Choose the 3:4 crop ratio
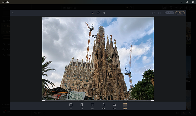196x116 pixels. pyautogui.click(x=82, y=106)
